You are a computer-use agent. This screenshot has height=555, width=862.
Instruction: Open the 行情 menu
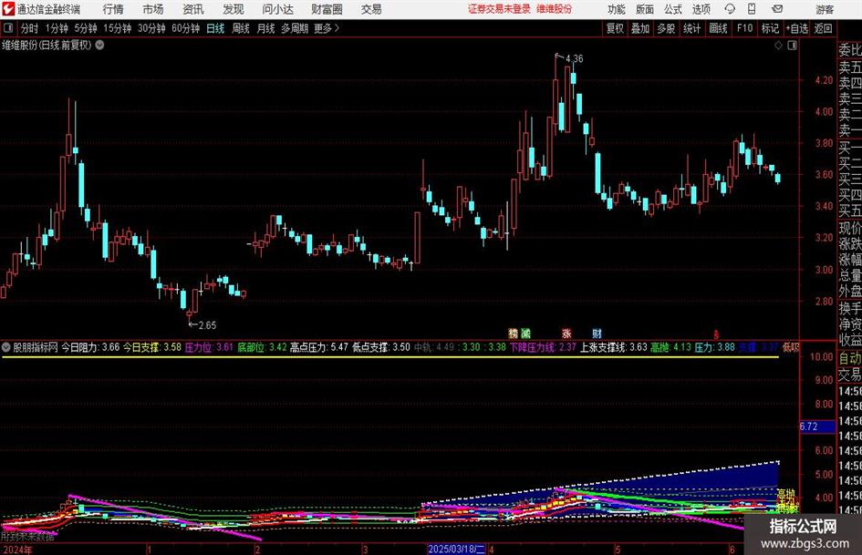113,9
